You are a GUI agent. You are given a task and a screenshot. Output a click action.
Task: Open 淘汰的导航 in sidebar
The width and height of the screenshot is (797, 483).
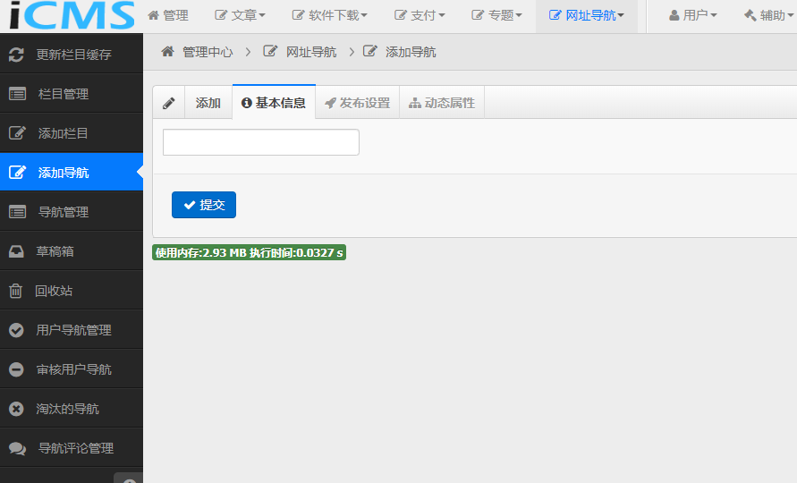(72, 409)
